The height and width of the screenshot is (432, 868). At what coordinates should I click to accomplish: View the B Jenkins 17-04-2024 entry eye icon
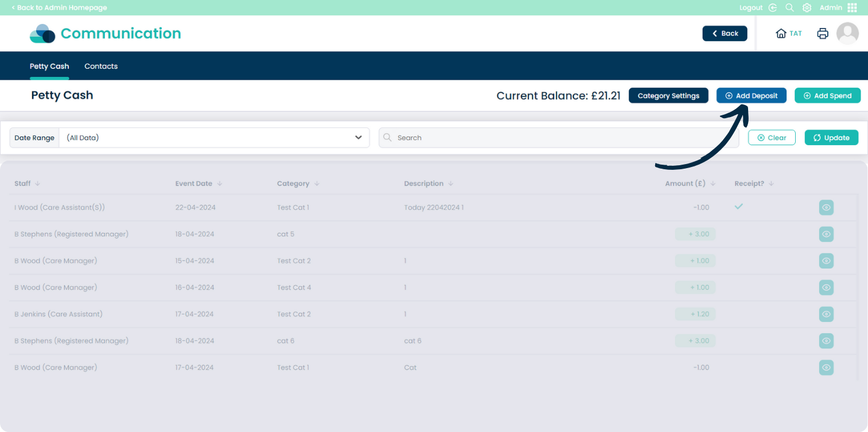click(x=826, y=314)
